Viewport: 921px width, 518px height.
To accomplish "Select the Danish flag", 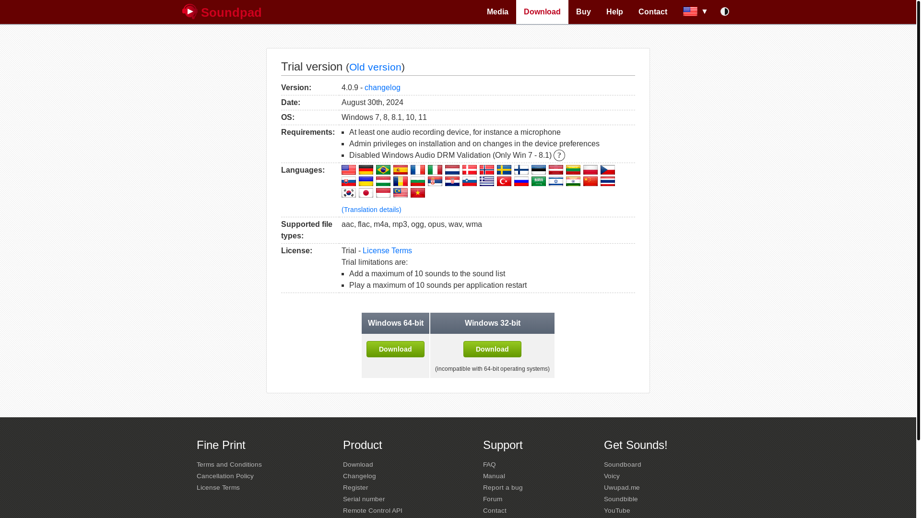I will tap(470, 170).
